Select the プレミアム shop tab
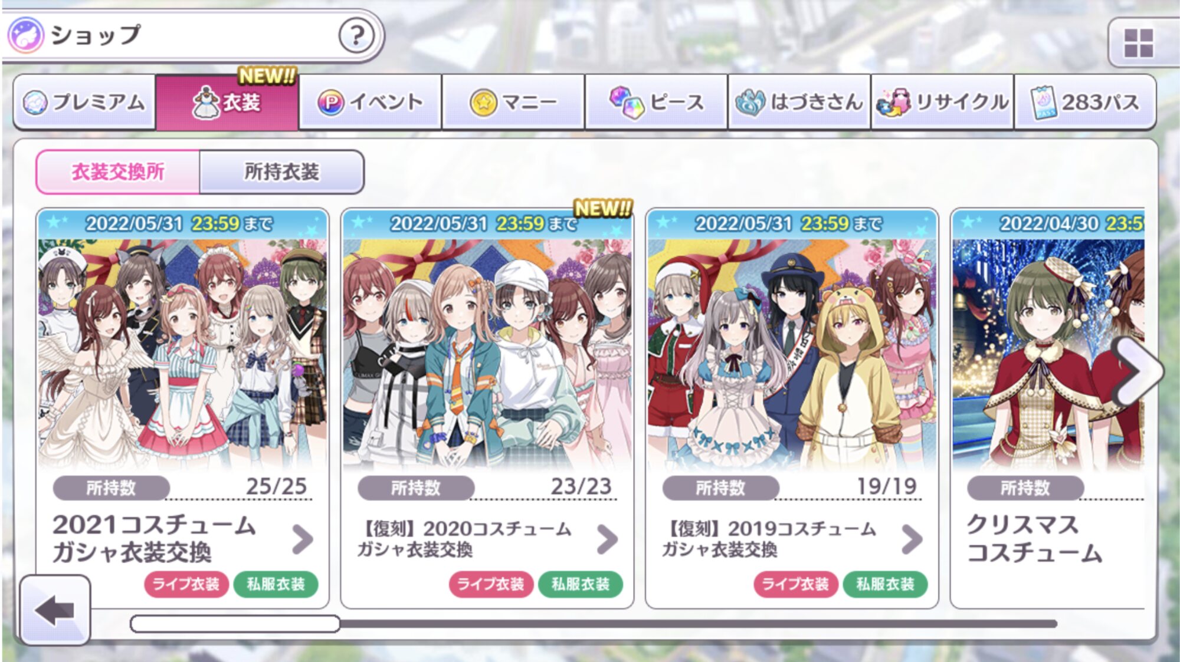The height and width of the screenshot is (662, 1180). [x=84, y=102]
